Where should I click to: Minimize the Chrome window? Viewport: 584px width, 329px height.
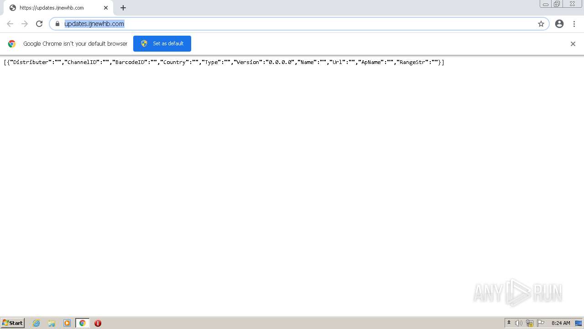[x=546, y=4]
